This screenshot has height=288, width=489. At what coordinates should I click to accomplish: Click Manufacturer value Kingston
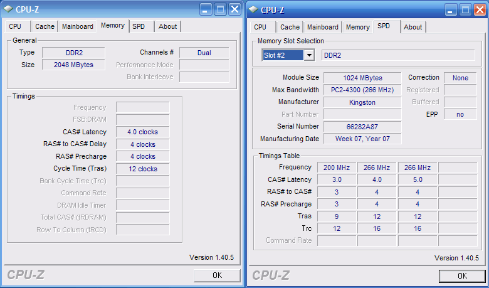[362, 102]
